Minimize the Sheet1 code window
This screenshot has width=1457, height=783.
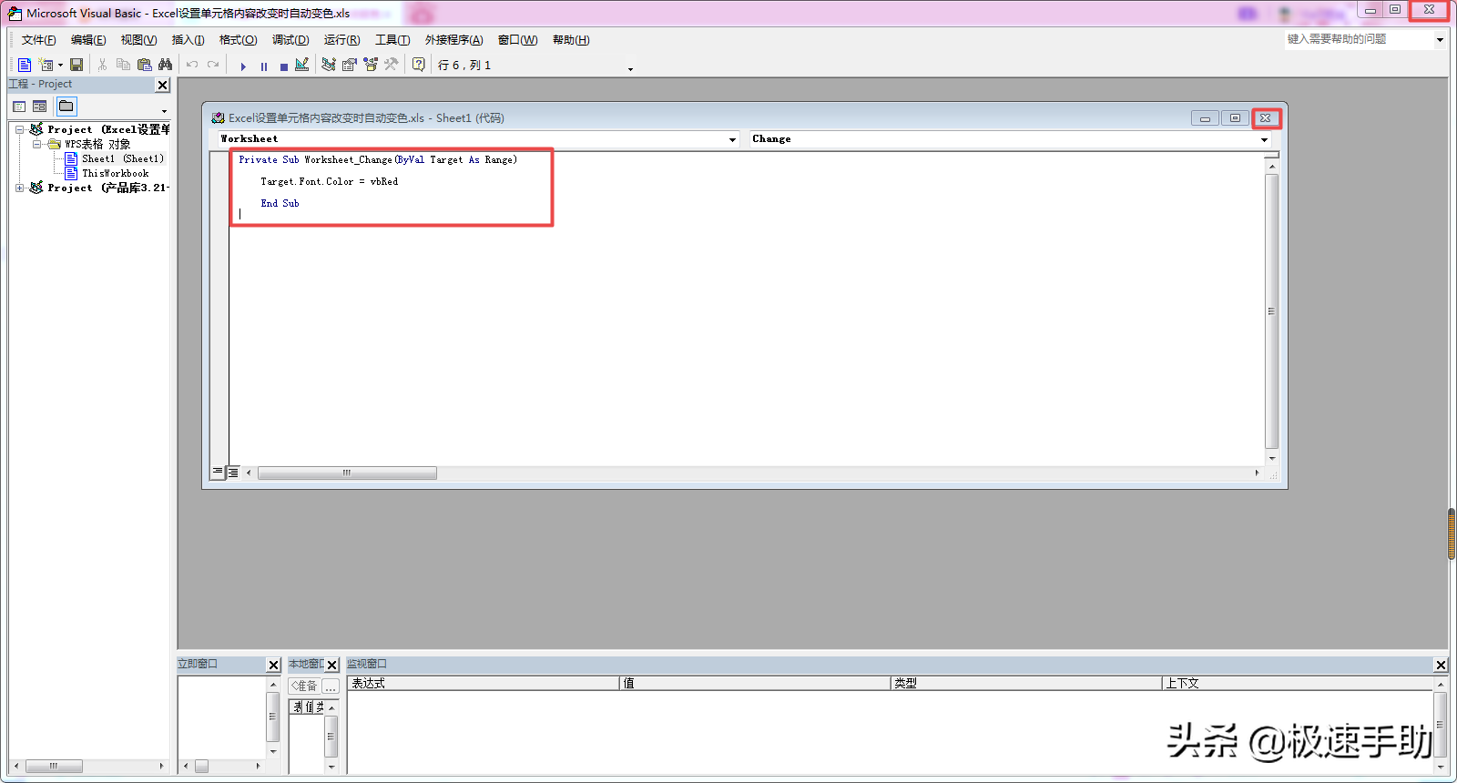click(x=1205, y=118)
